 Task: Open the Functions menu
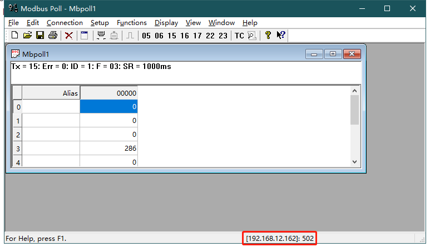[132, 23]
